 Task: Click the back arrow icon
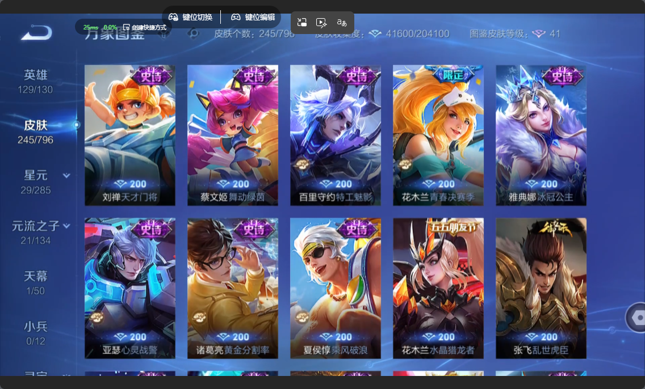point(36,32)
